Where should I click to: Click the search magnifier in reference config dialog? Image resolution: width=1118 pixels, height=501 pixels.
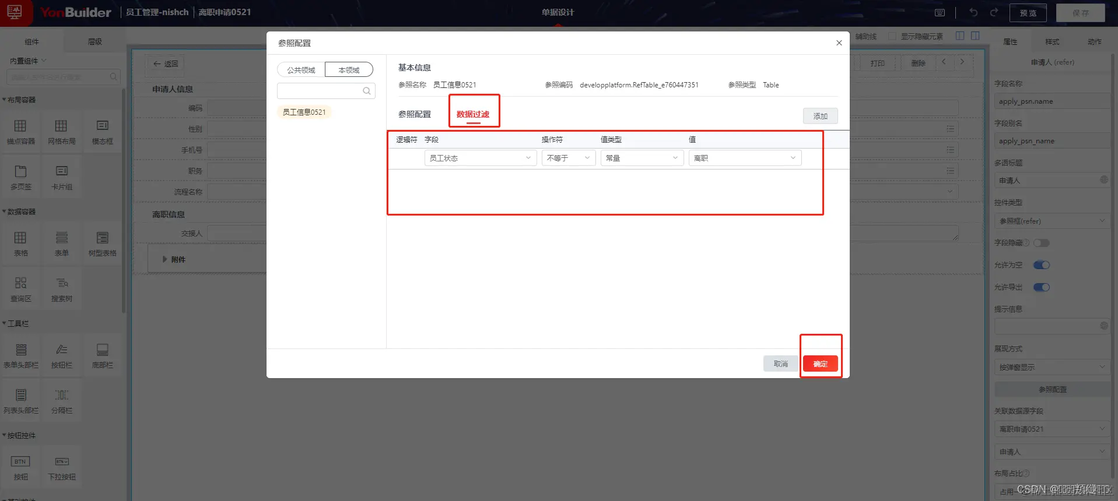click(367, 91)
